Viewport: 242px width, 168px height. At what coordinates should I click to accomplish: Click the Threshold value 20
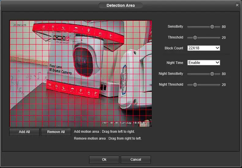coord(224,38)
